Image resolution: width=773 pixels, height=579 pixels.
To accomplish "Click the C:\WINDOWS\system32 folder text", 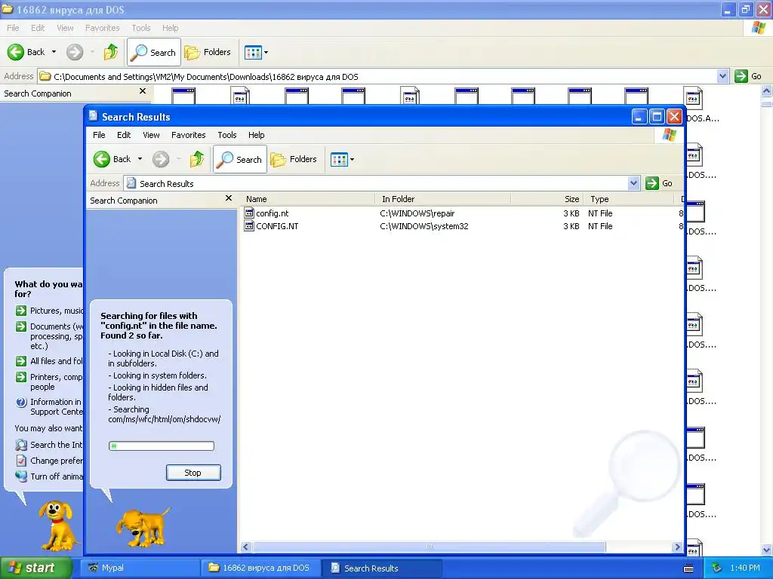I will click(424, 226).
